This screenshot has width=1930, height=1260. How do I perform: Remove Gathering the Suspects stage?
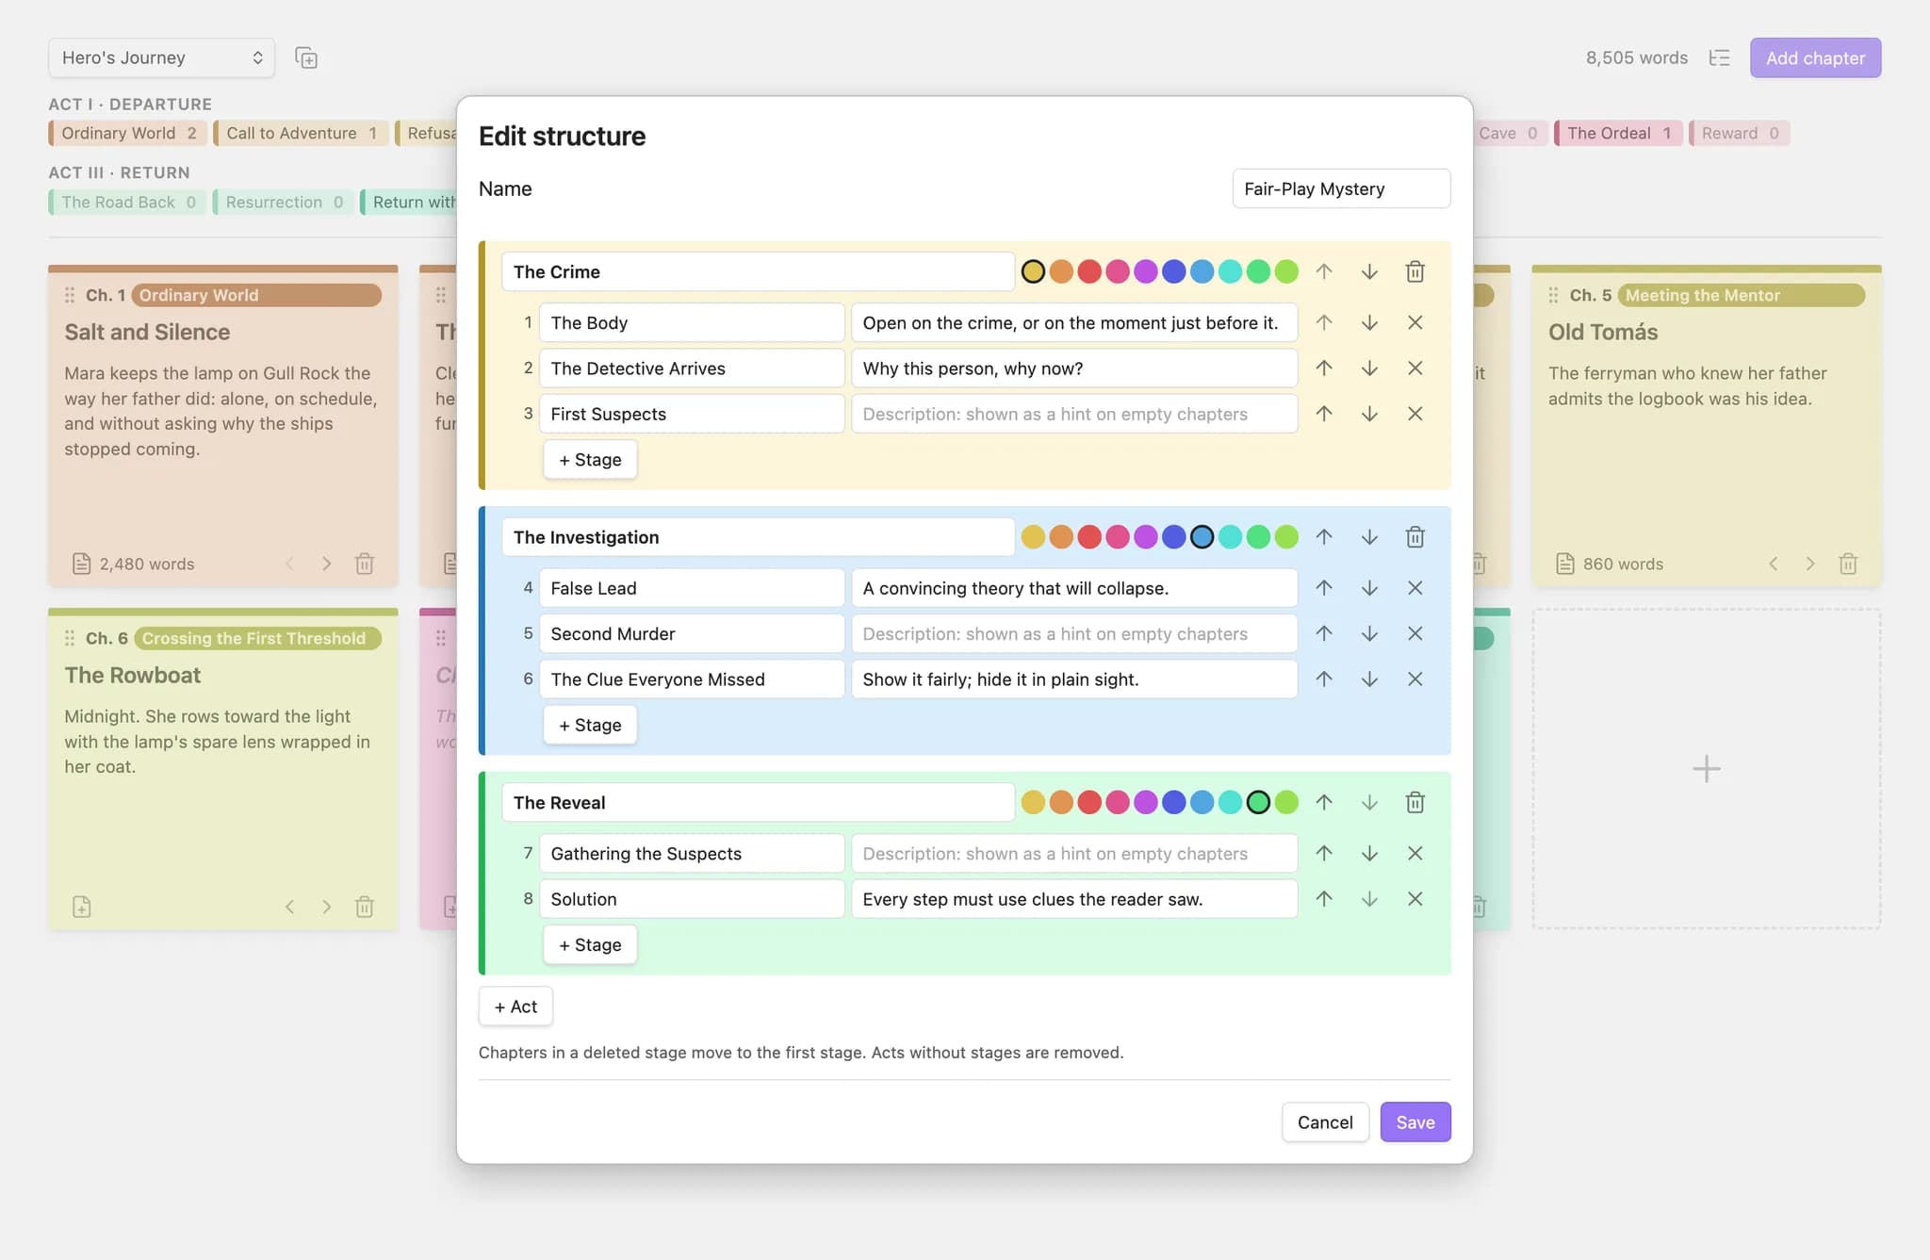[1415, 854]
